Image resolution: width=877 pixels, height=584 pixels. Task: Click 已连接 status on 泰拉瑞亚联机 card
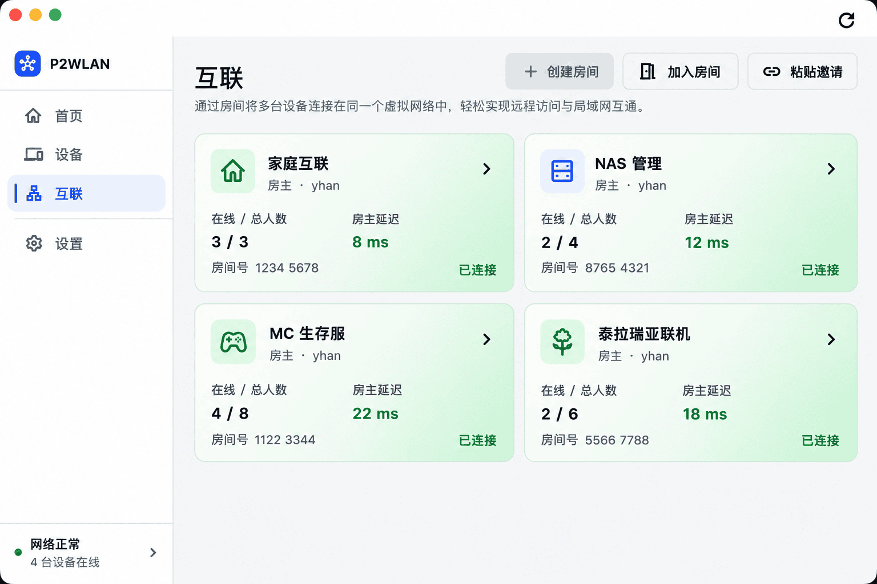(x=820, y=440)
